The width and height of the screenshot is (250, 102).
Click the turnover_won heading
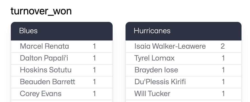coord(41,11)
